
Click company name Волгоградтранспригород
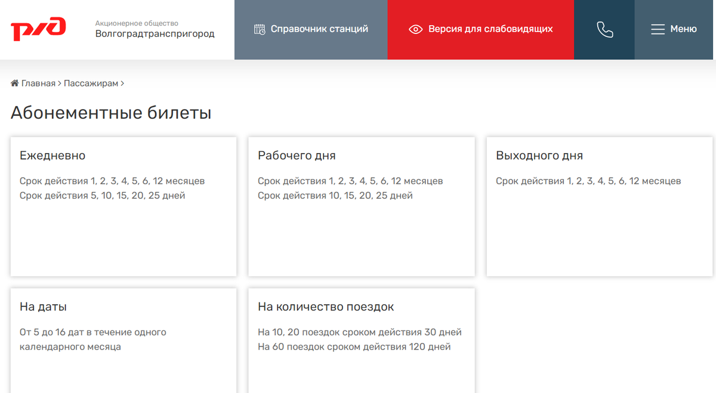coord(155,34)
